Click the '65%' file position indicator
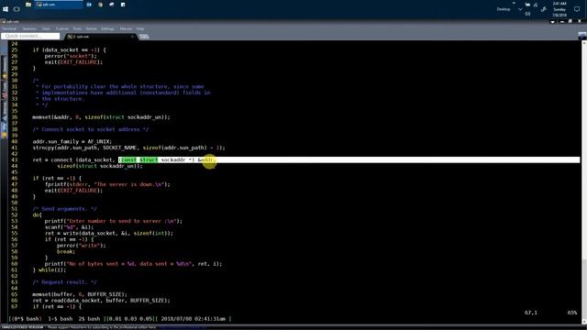 coord(572,313)
